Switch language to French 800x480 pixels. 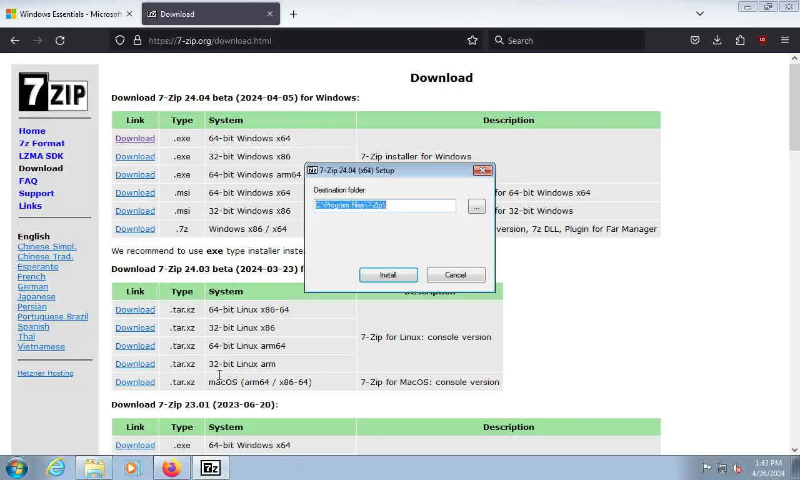31,276
